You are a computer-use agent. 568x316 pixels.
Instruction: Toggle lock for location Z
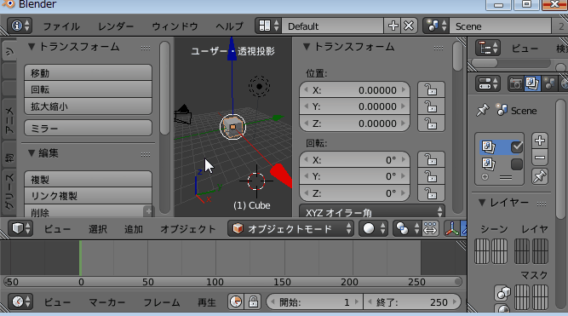pos(431,124)
